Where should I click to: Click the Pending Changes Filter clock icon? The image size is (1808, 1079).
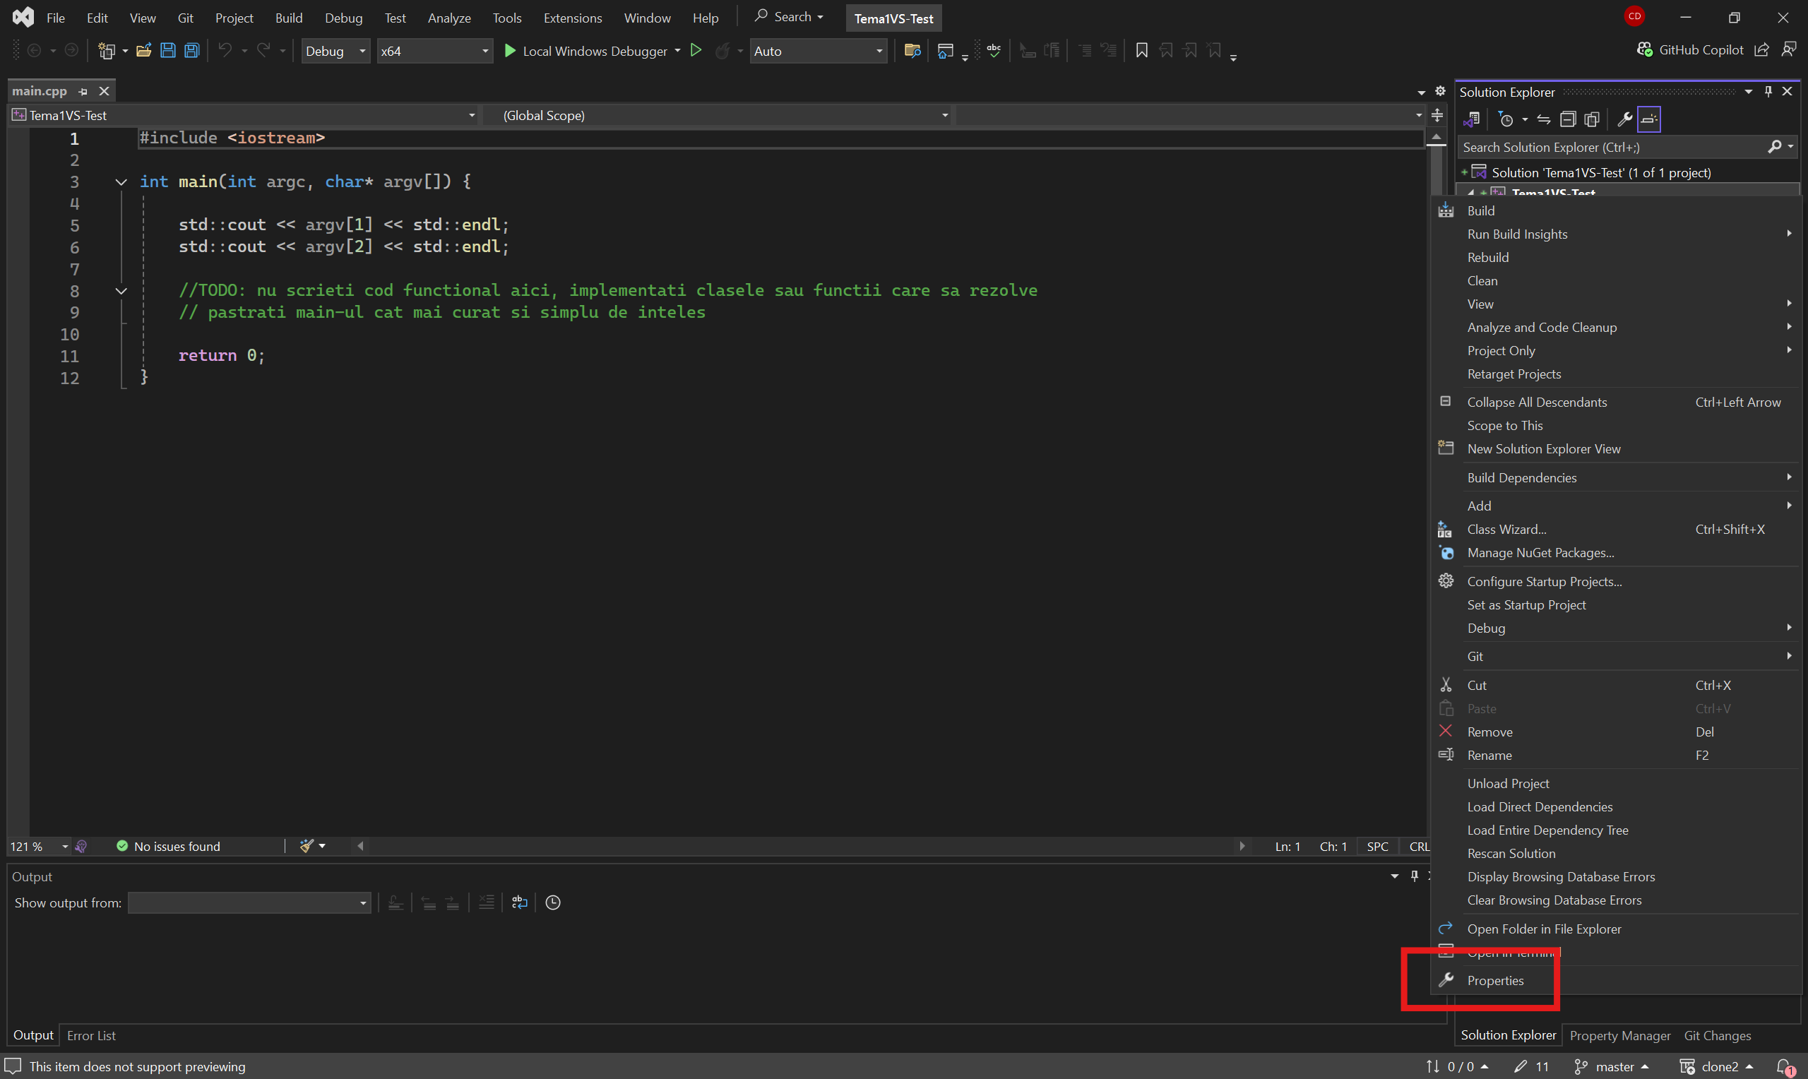point(1506,119)
